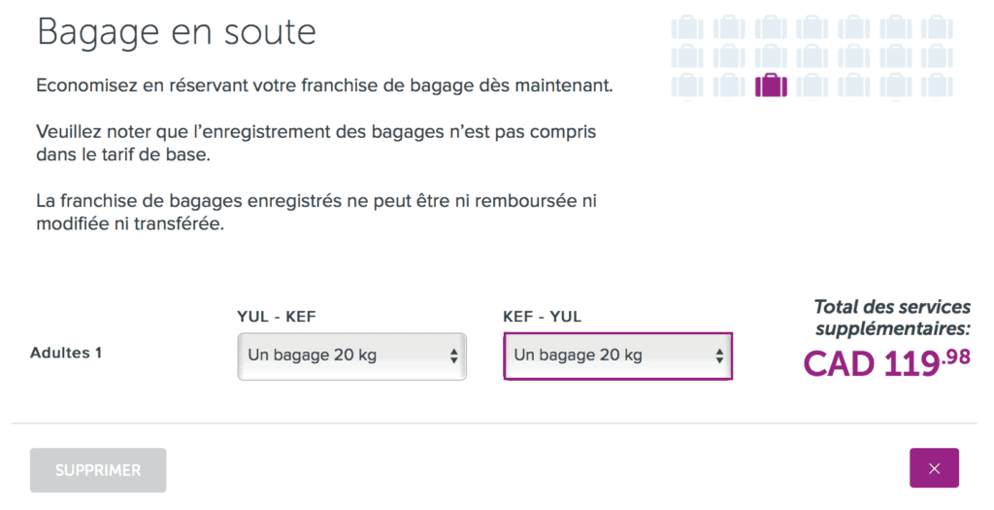The height and width of the screenshot is (510, 994).
Task: Click the "KEF - YUL" route label
Action: tap(543, 316)
